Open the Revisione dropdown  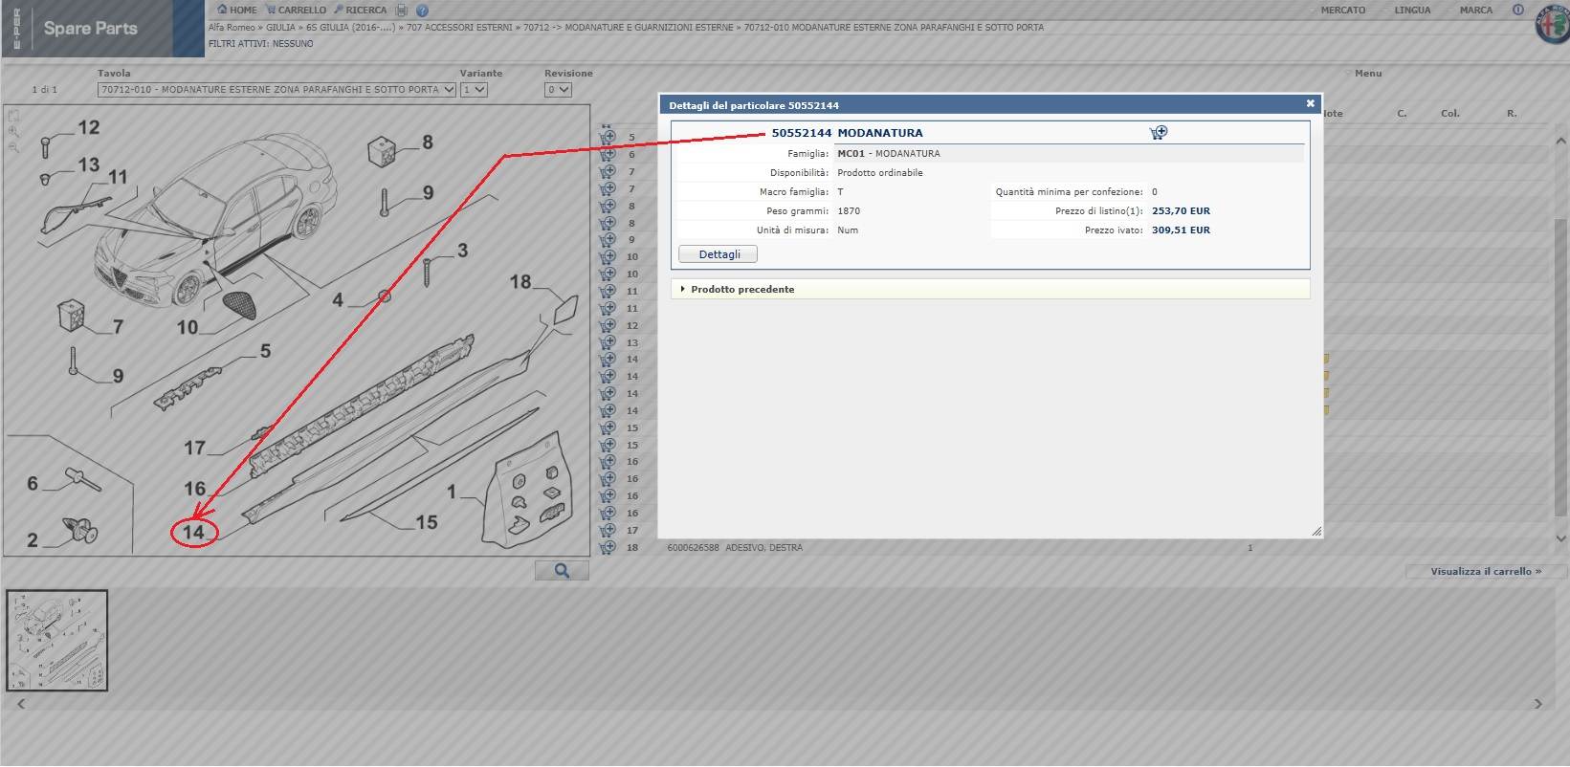pyautogui.click(x=558, y=90)
